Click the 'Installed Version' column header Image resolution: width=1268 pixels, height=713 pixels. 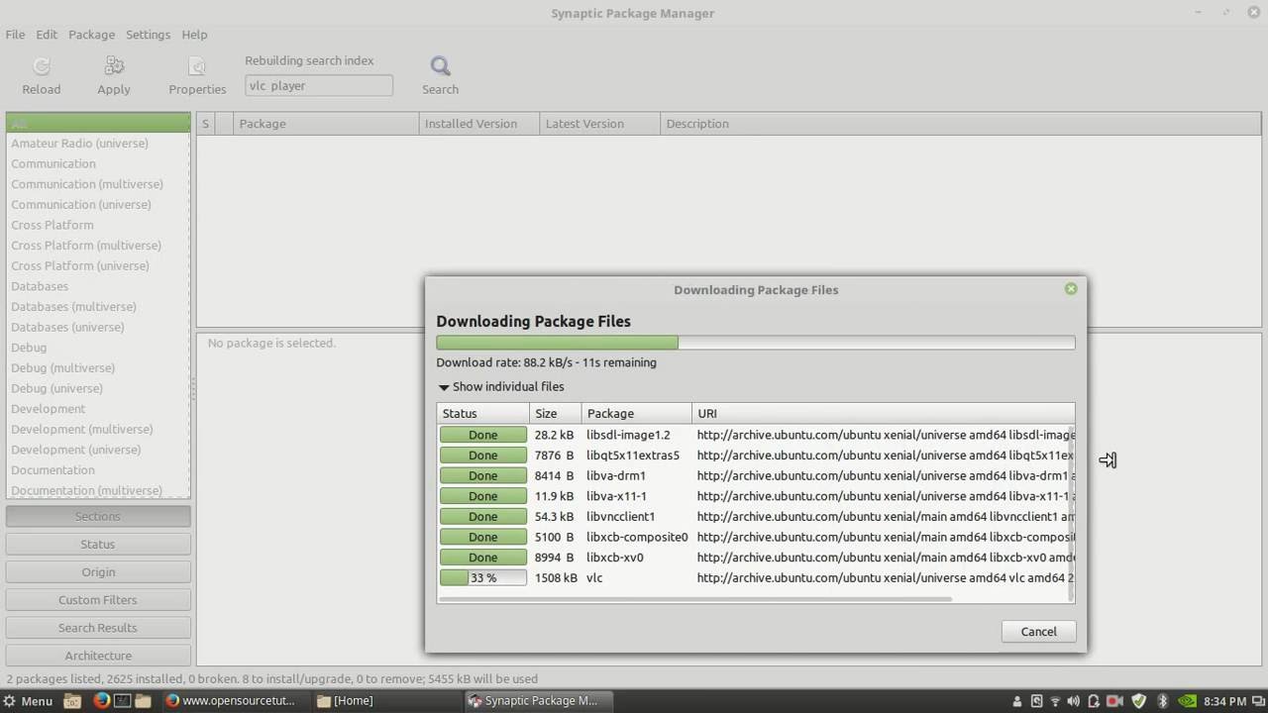pyautogui.click(x=479, y=124)
